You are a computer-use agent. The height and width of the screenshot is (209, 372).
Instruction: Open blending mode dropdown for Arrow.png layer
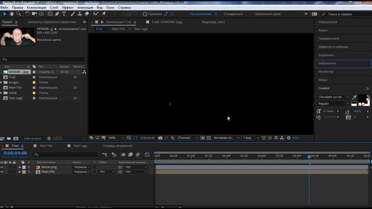[82, 167]
